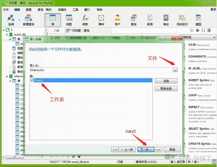Screen dimensions: 217x167
Task: Click the grid layout icon in right panel header
Action: click(x=209, y=30)
